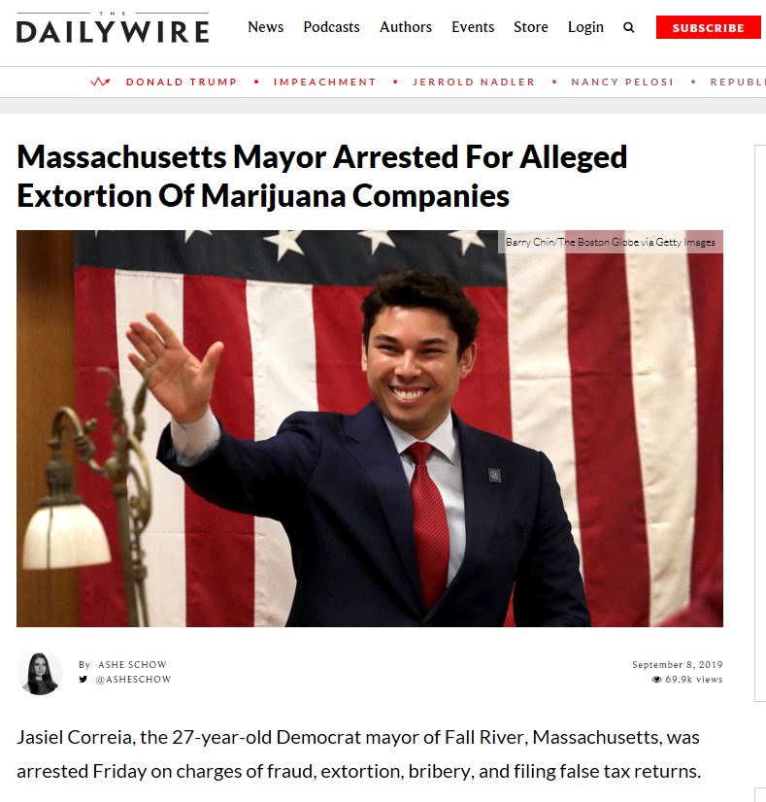Click the author name Ashe Schow
The image size is (766, 802).
(132, 664)
